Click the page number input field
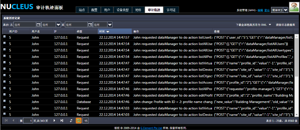Image resolution: width=300 pixels, height=130 pixels. point(28,121)
